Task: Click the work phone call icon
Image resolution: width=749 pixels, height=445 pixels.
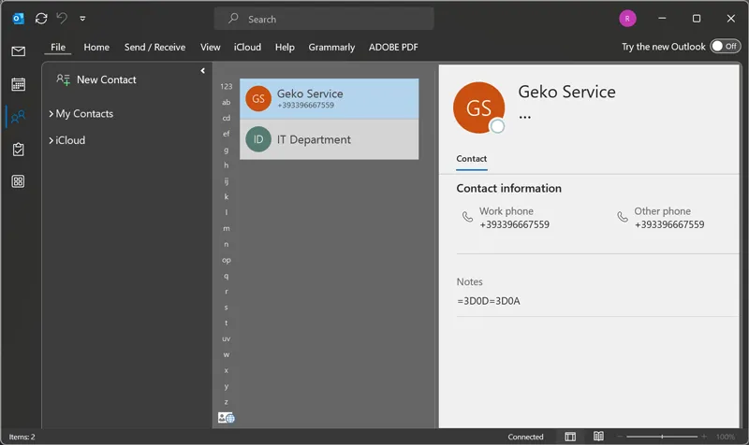Action: click(x=467, y=217)
